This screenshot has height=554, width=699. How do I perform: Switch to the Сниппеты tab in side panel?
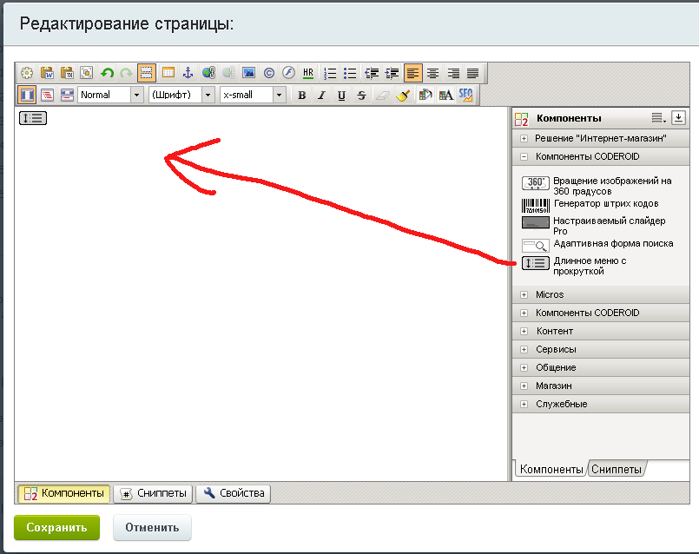(x=617, y=469)
